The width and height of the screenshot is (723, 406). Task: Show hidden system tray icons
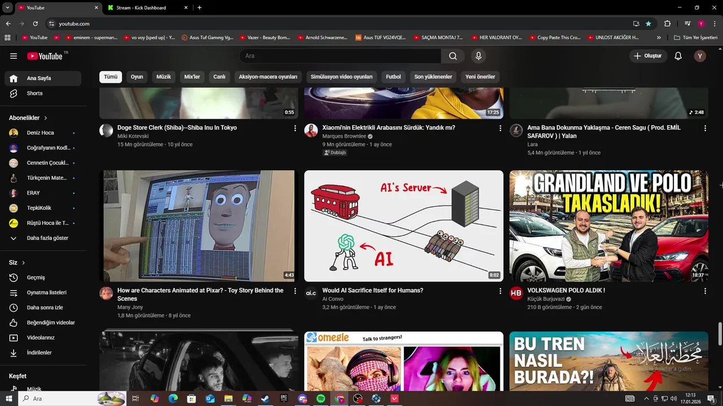tap(646, 399)
